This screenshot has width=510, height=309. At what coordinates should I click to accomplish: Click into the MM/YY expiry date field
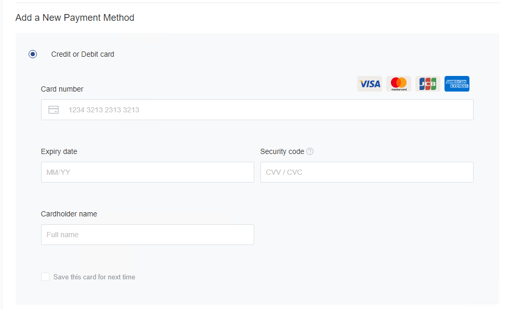click(147, 172)
